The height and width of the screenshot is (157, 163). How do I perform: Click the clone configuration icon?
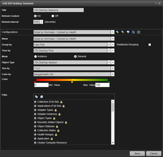[133, 32]
